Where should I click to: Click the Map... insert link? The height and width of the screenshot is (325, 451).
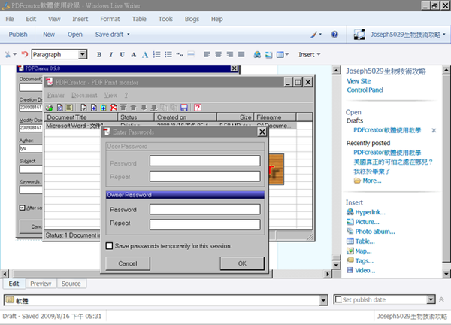tap(363, 251)
